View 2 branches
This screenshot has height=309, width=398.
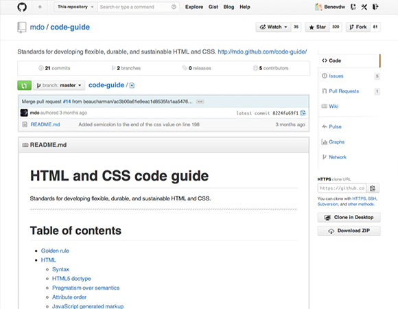(126, 68)
